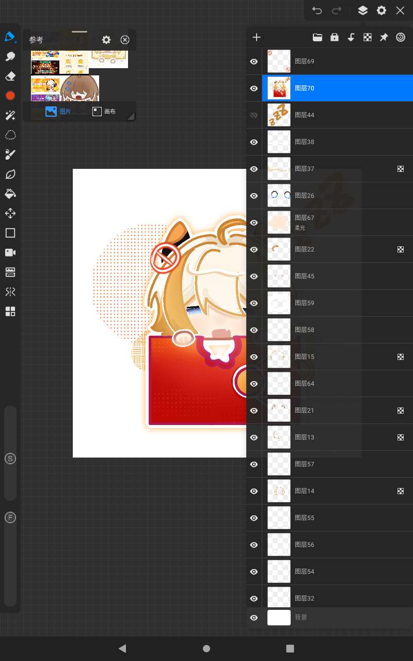The height and width of the screenshot is (661, 413).
Task: Toggle visibility of the 背景 layer
Action: pos(254,618)
